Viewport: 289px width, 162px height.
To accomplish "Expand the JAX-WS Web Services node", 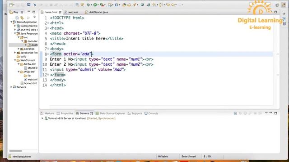I will tap(15, 30).
